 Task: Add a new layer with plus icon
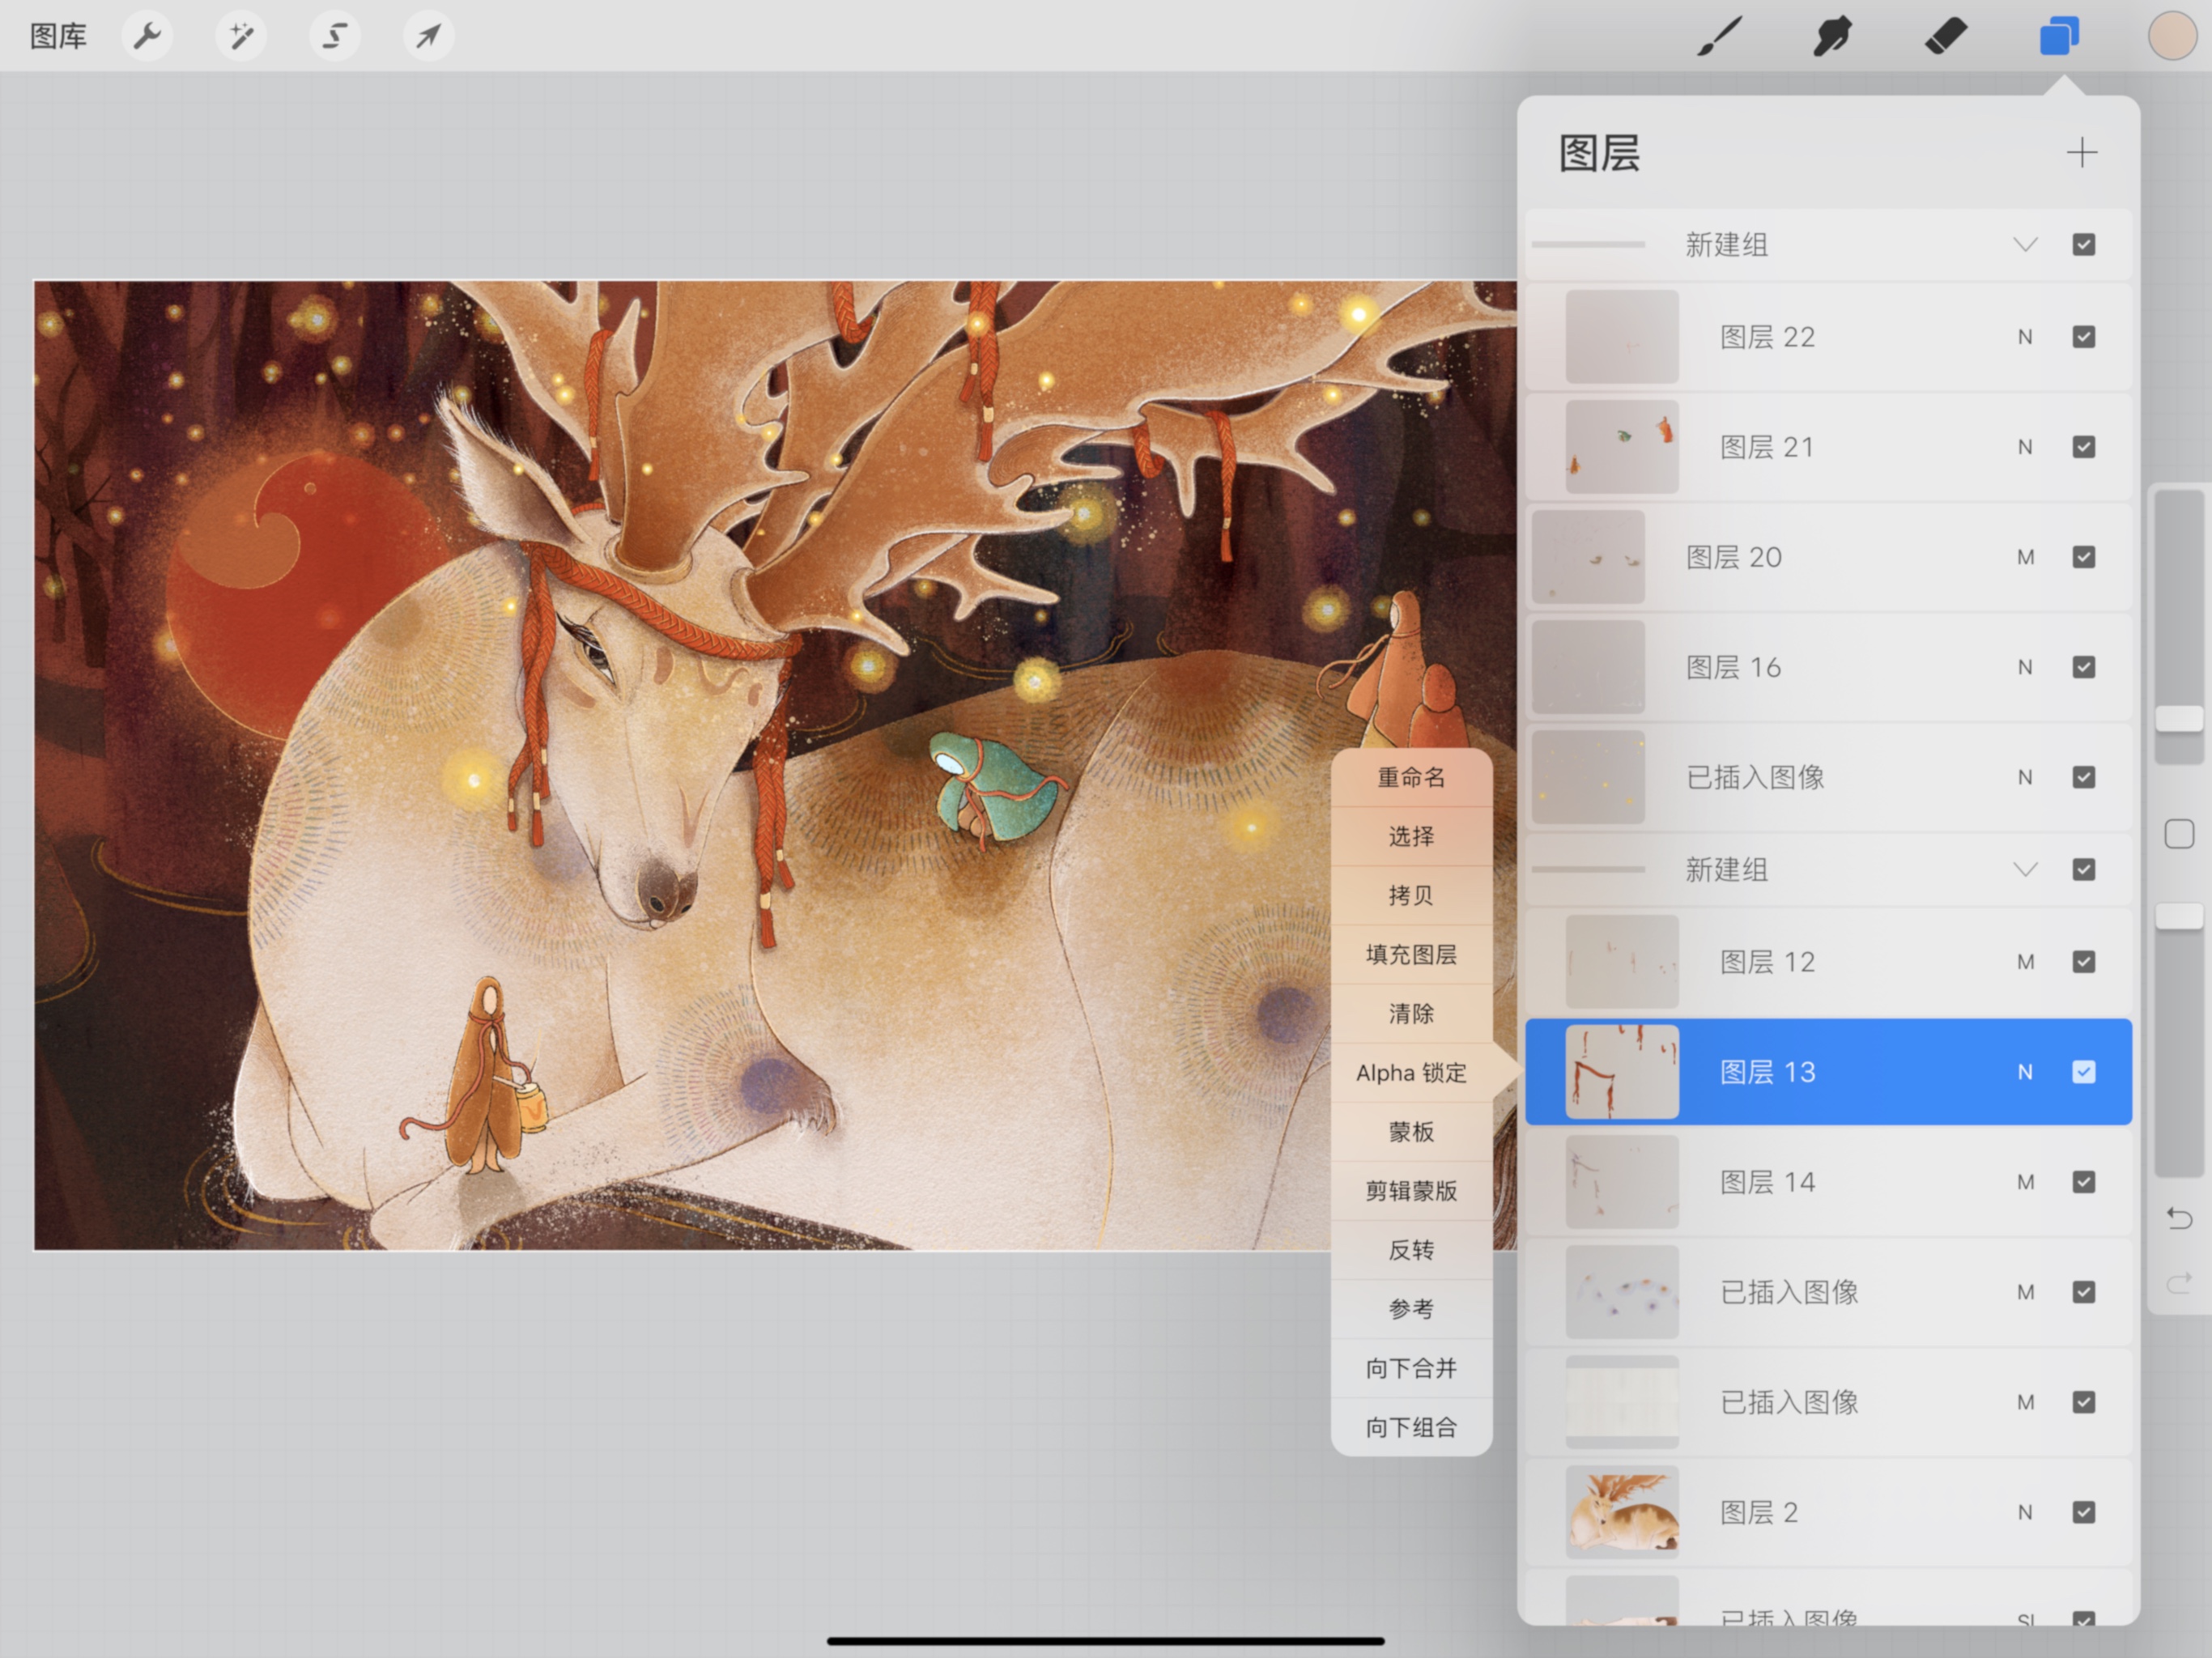pos(2082,153)
